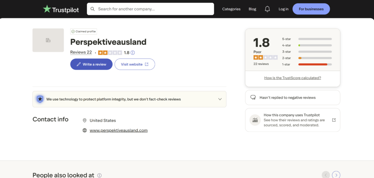
Task: Show next carousel items with right arrow
Action: click(x=336, y=175)
